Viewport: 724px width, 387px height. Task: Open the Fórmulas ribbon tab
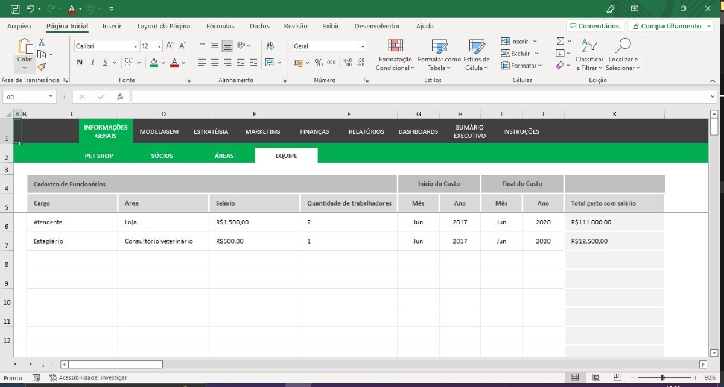click(x=220, y=26)
